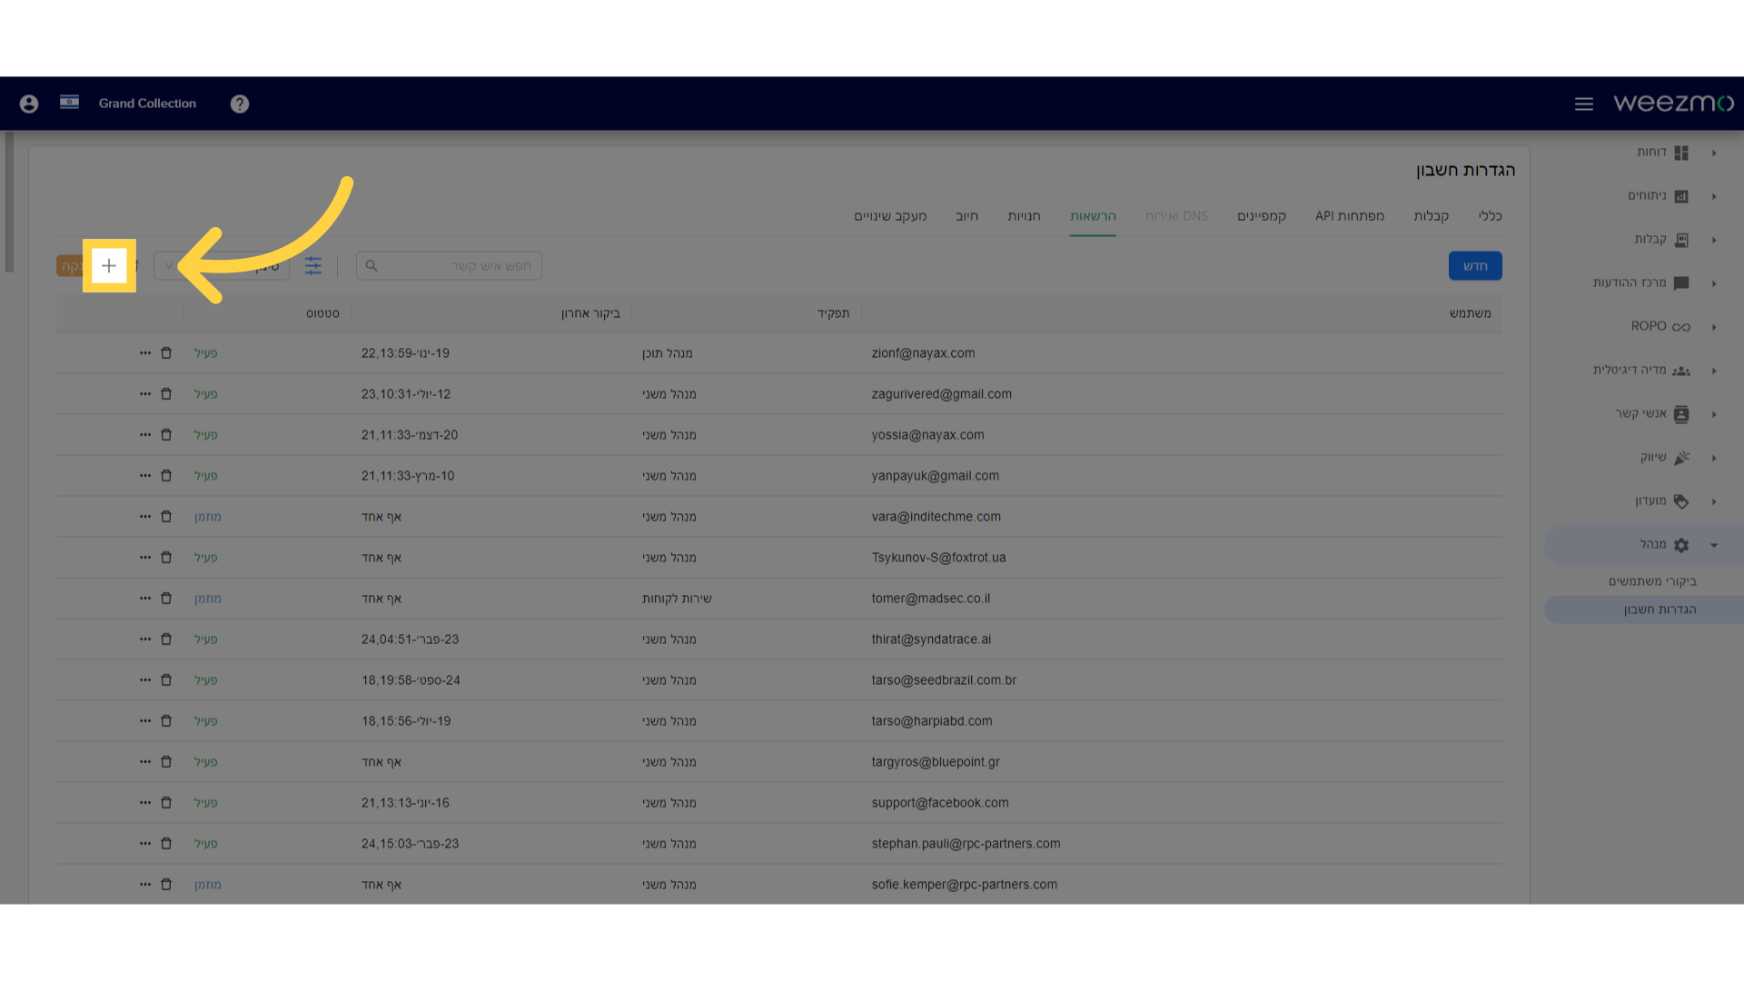Open ביקורי משתמשים in sidebar

click(x=1652, y=581)
